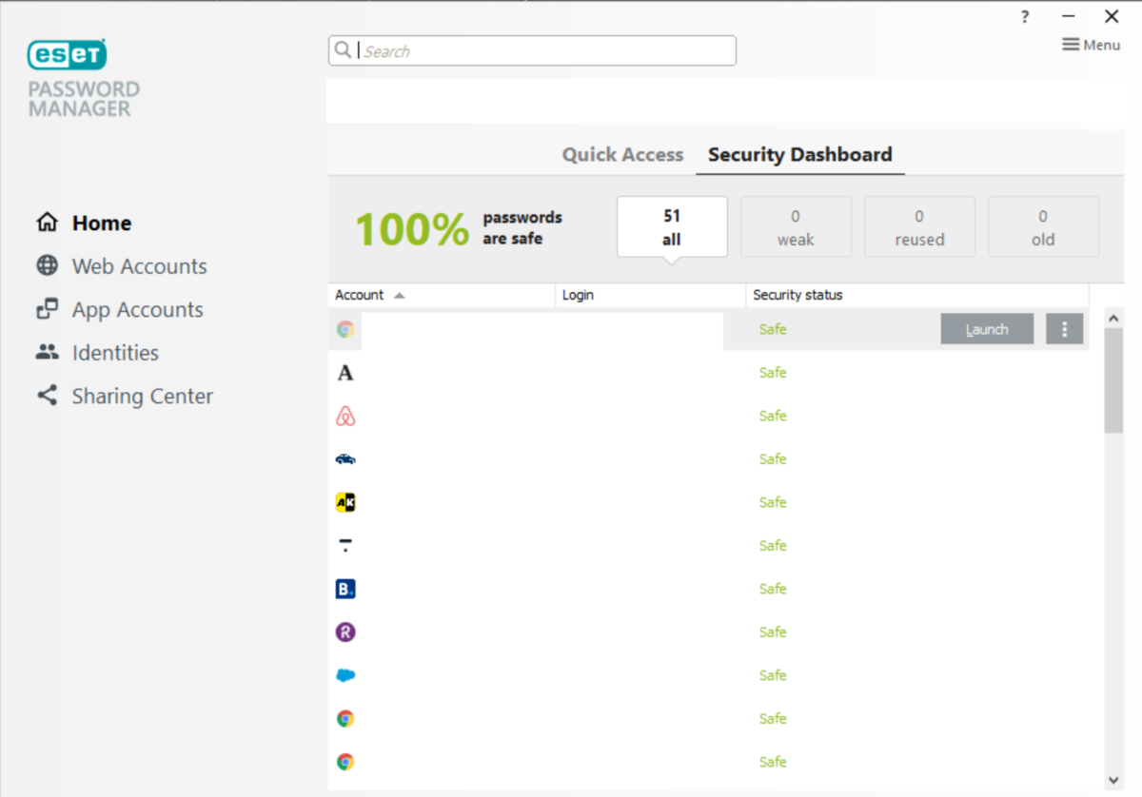Select the purple R account icon
1142x797 pixels.
345,632
